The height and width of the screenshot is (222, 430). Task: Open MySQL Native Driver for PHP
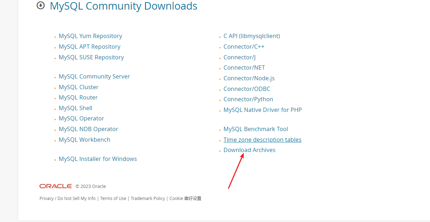coord(263,110)
